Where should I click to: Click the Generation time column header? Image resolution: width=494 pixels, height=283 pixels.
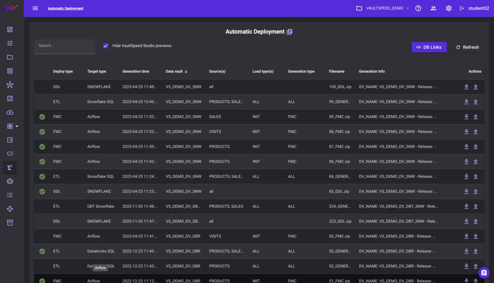136,71
